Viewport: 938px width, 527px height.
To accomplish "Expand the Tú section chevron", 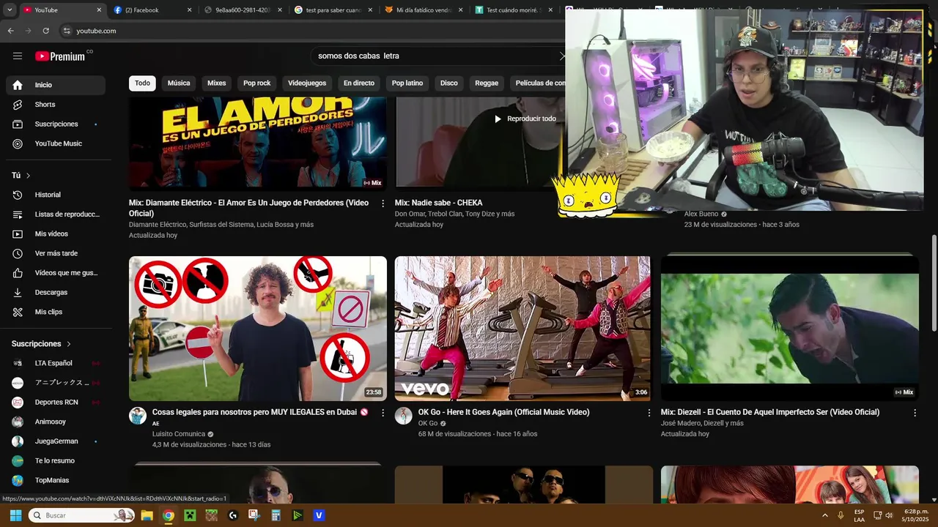I will 28,176.
